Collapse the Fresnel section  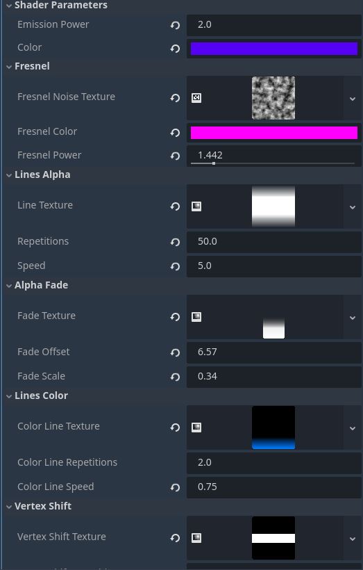click(x=9, y=67)
